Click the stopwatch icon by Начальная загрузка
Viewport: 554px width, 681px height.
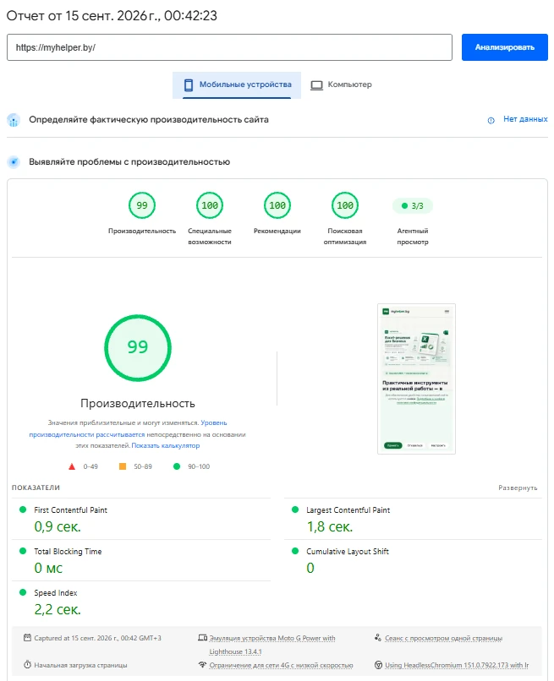click(x=27, y=664)
